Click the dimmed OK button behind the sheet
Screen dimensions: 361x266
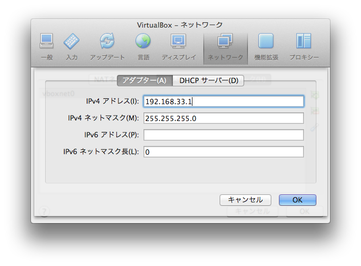pos(304,211)
